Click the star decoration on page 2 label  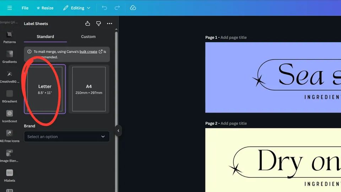pyautogui.click(x=235, y=169)
